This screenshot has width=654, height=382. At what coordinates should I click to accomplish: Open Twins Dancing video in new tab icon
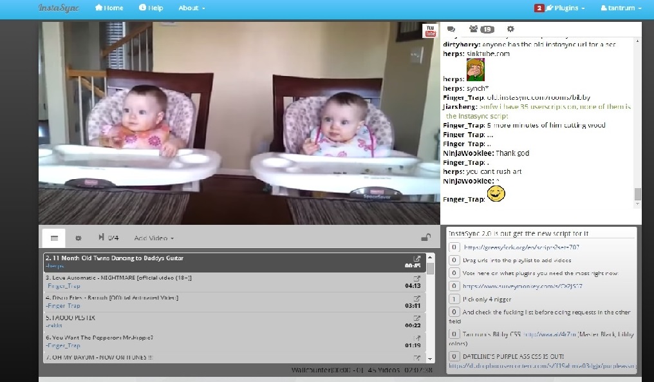tap(416, 259)
